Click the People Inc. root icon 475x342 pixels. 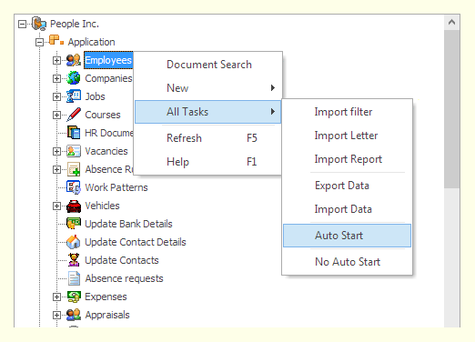[x=39, y=24]
